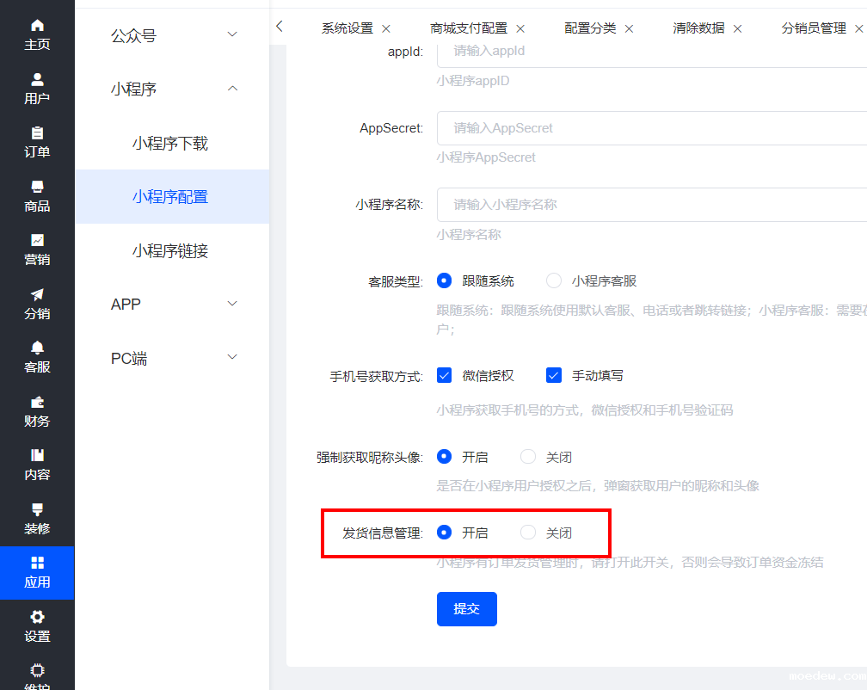
Task: Go to 财务 finance wallet icon
Action: 37,402
